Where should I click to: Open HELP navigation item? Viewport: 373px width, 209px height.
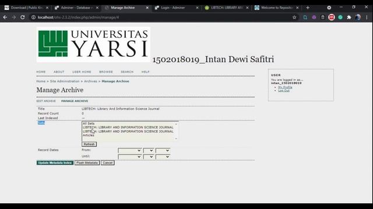tap(145, 72)
